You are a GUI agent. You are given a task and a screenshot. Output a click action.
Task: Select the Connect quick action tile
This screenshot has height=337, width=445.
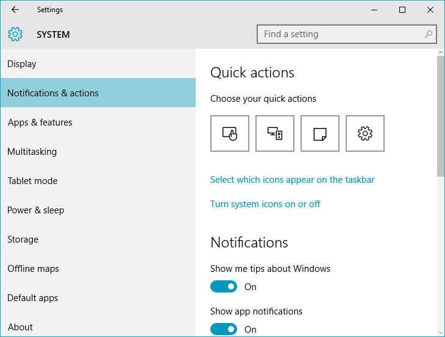pos(275,133)
